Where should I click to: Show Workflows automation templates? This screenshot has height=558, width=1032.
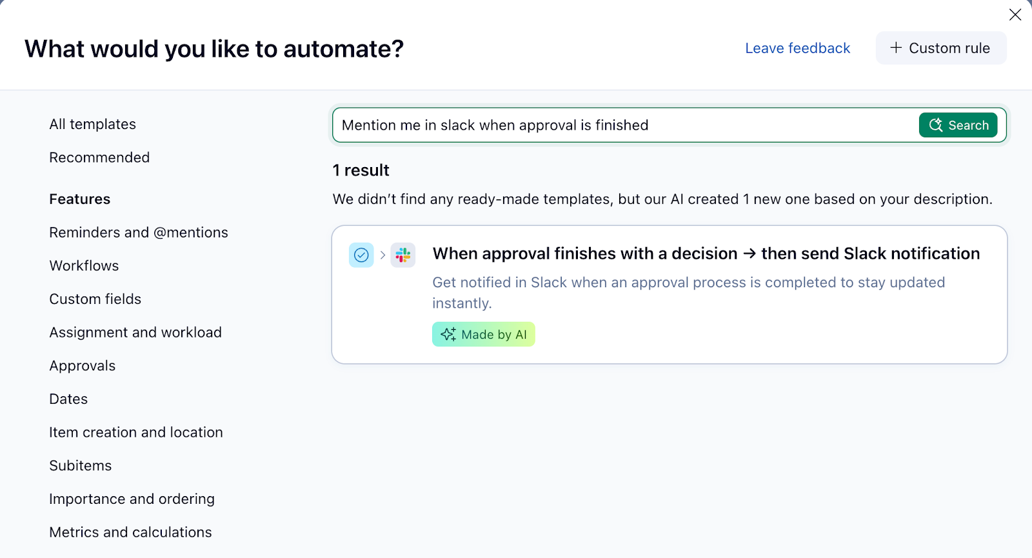[x=84, y=266]
